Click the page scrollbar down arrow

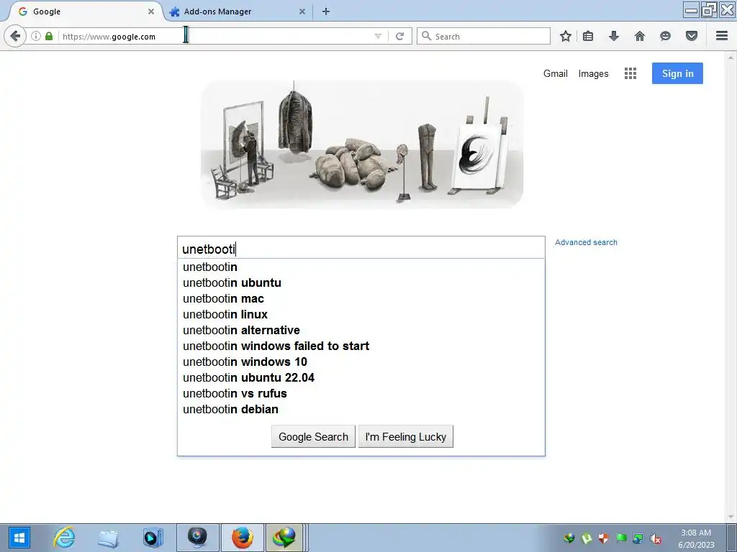[731, 517]
